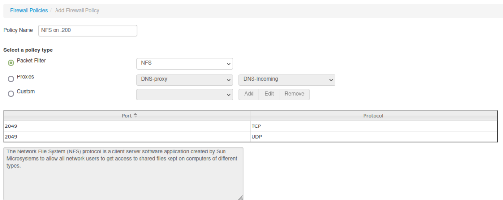The height and width of the screenshot is (200, 503).
Task: Click the Port column sort arrow icon
Action: (x=136, y=116)
